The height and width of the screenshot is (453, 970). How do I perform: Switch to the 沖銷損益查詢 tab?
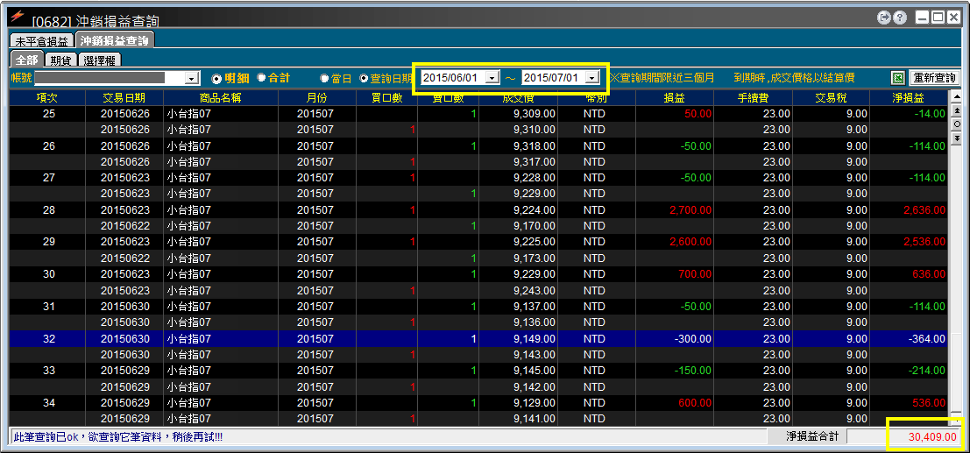click(115, 41)
